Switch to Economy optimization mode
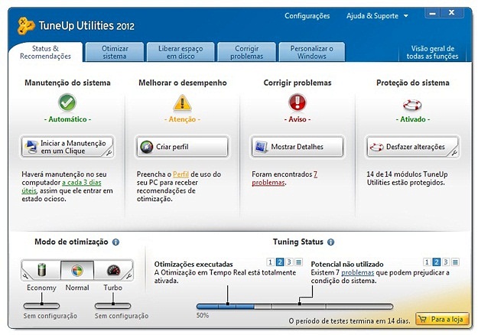 tap(41, 271)
